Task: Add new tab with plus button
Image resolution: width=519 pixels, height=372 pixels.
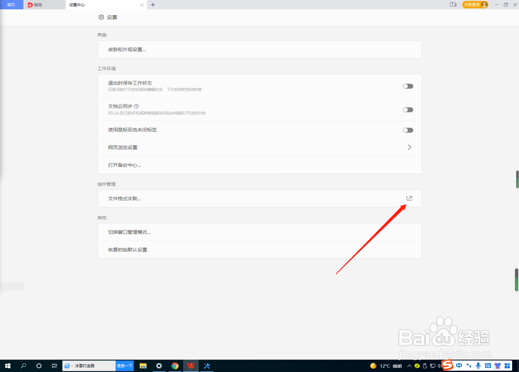Action: pos(153,5)
